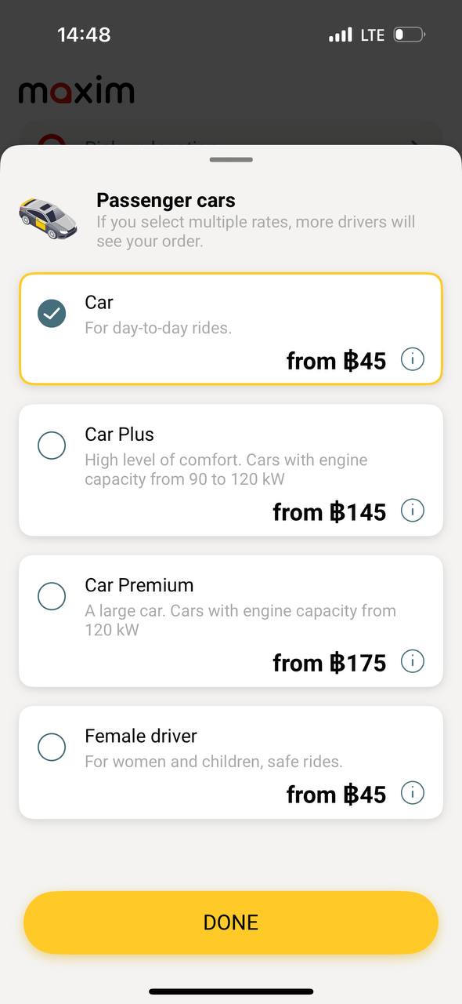The width and height of the screenshot is (462, 1004).
Task: Select the Car Plus radio button
Action: (x=52, y=446)
